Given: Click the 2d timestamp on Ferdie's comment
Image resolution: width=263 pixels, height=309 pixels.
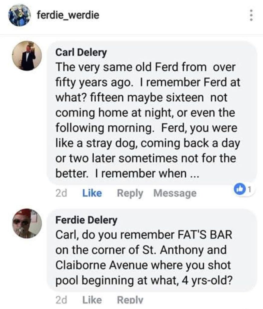Looking at the screenshot, I should pyautogui.click(x=62, y=300).
